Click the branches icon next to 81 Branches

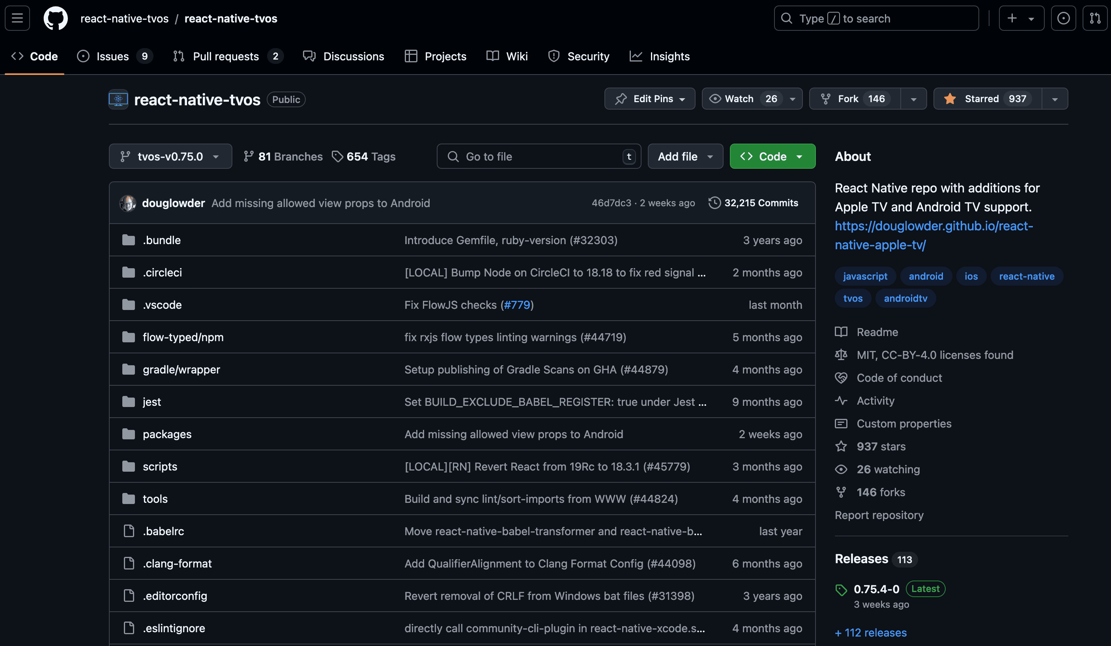(x=249, y=156)
